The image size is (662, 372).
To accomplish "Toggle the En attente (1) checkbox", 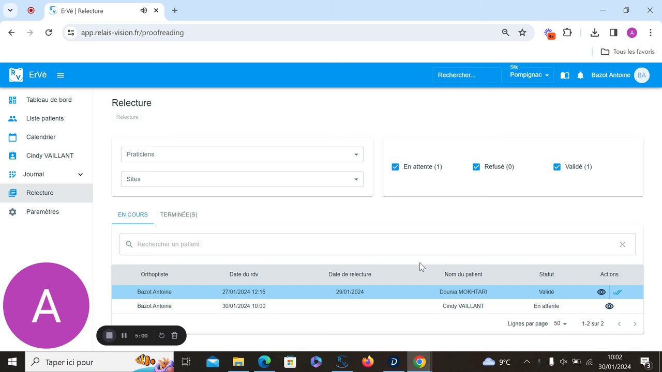I will click(395, 167).
